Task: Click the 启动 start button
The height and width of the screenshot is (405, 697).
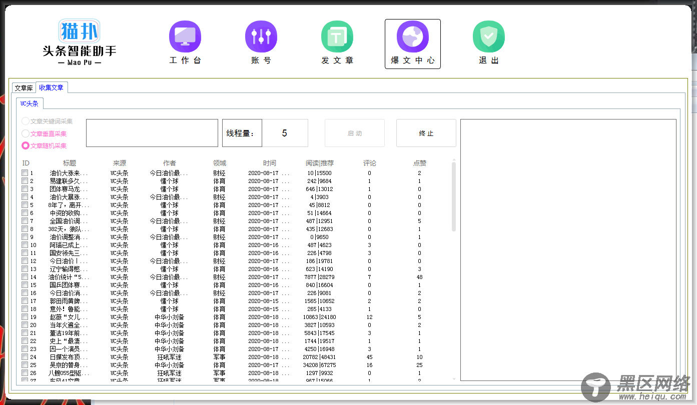Action: (x=355, y=133)
